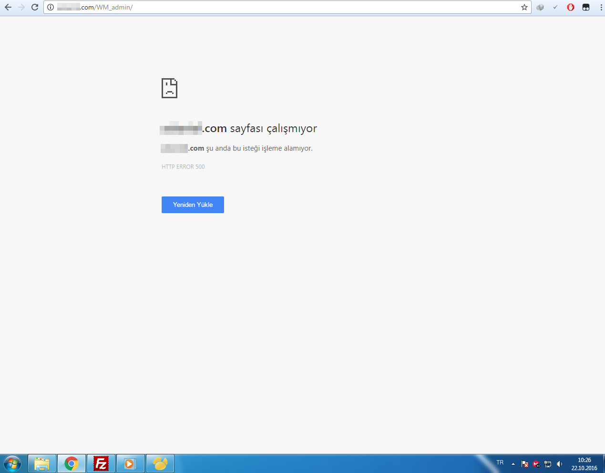605x473 pixels.
Task: Open the media player taskbar icon
Action: pyautogui.click(x=130, y=463)
